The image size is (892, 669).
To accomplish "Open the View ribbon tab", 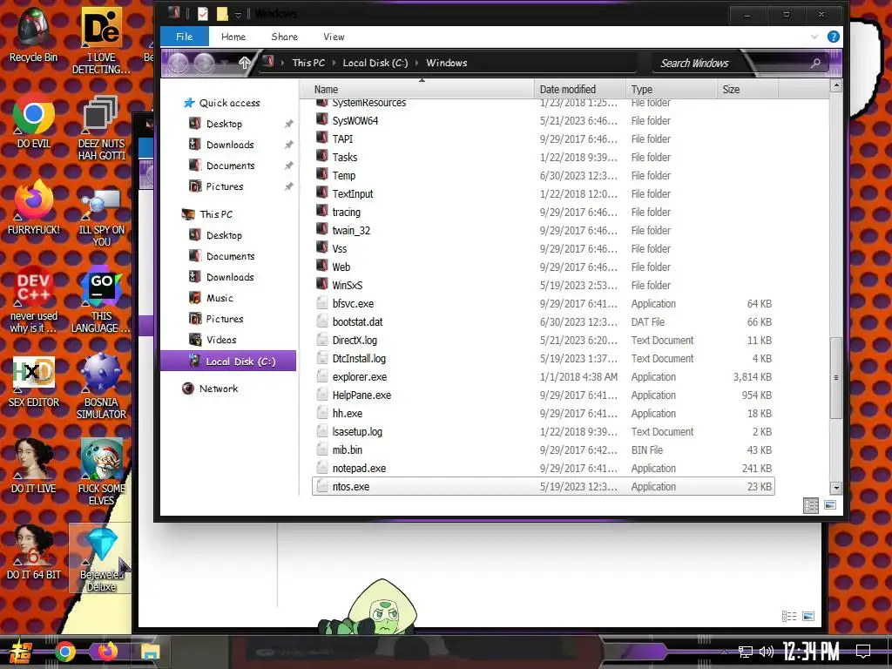I will [x=334, y=37].
